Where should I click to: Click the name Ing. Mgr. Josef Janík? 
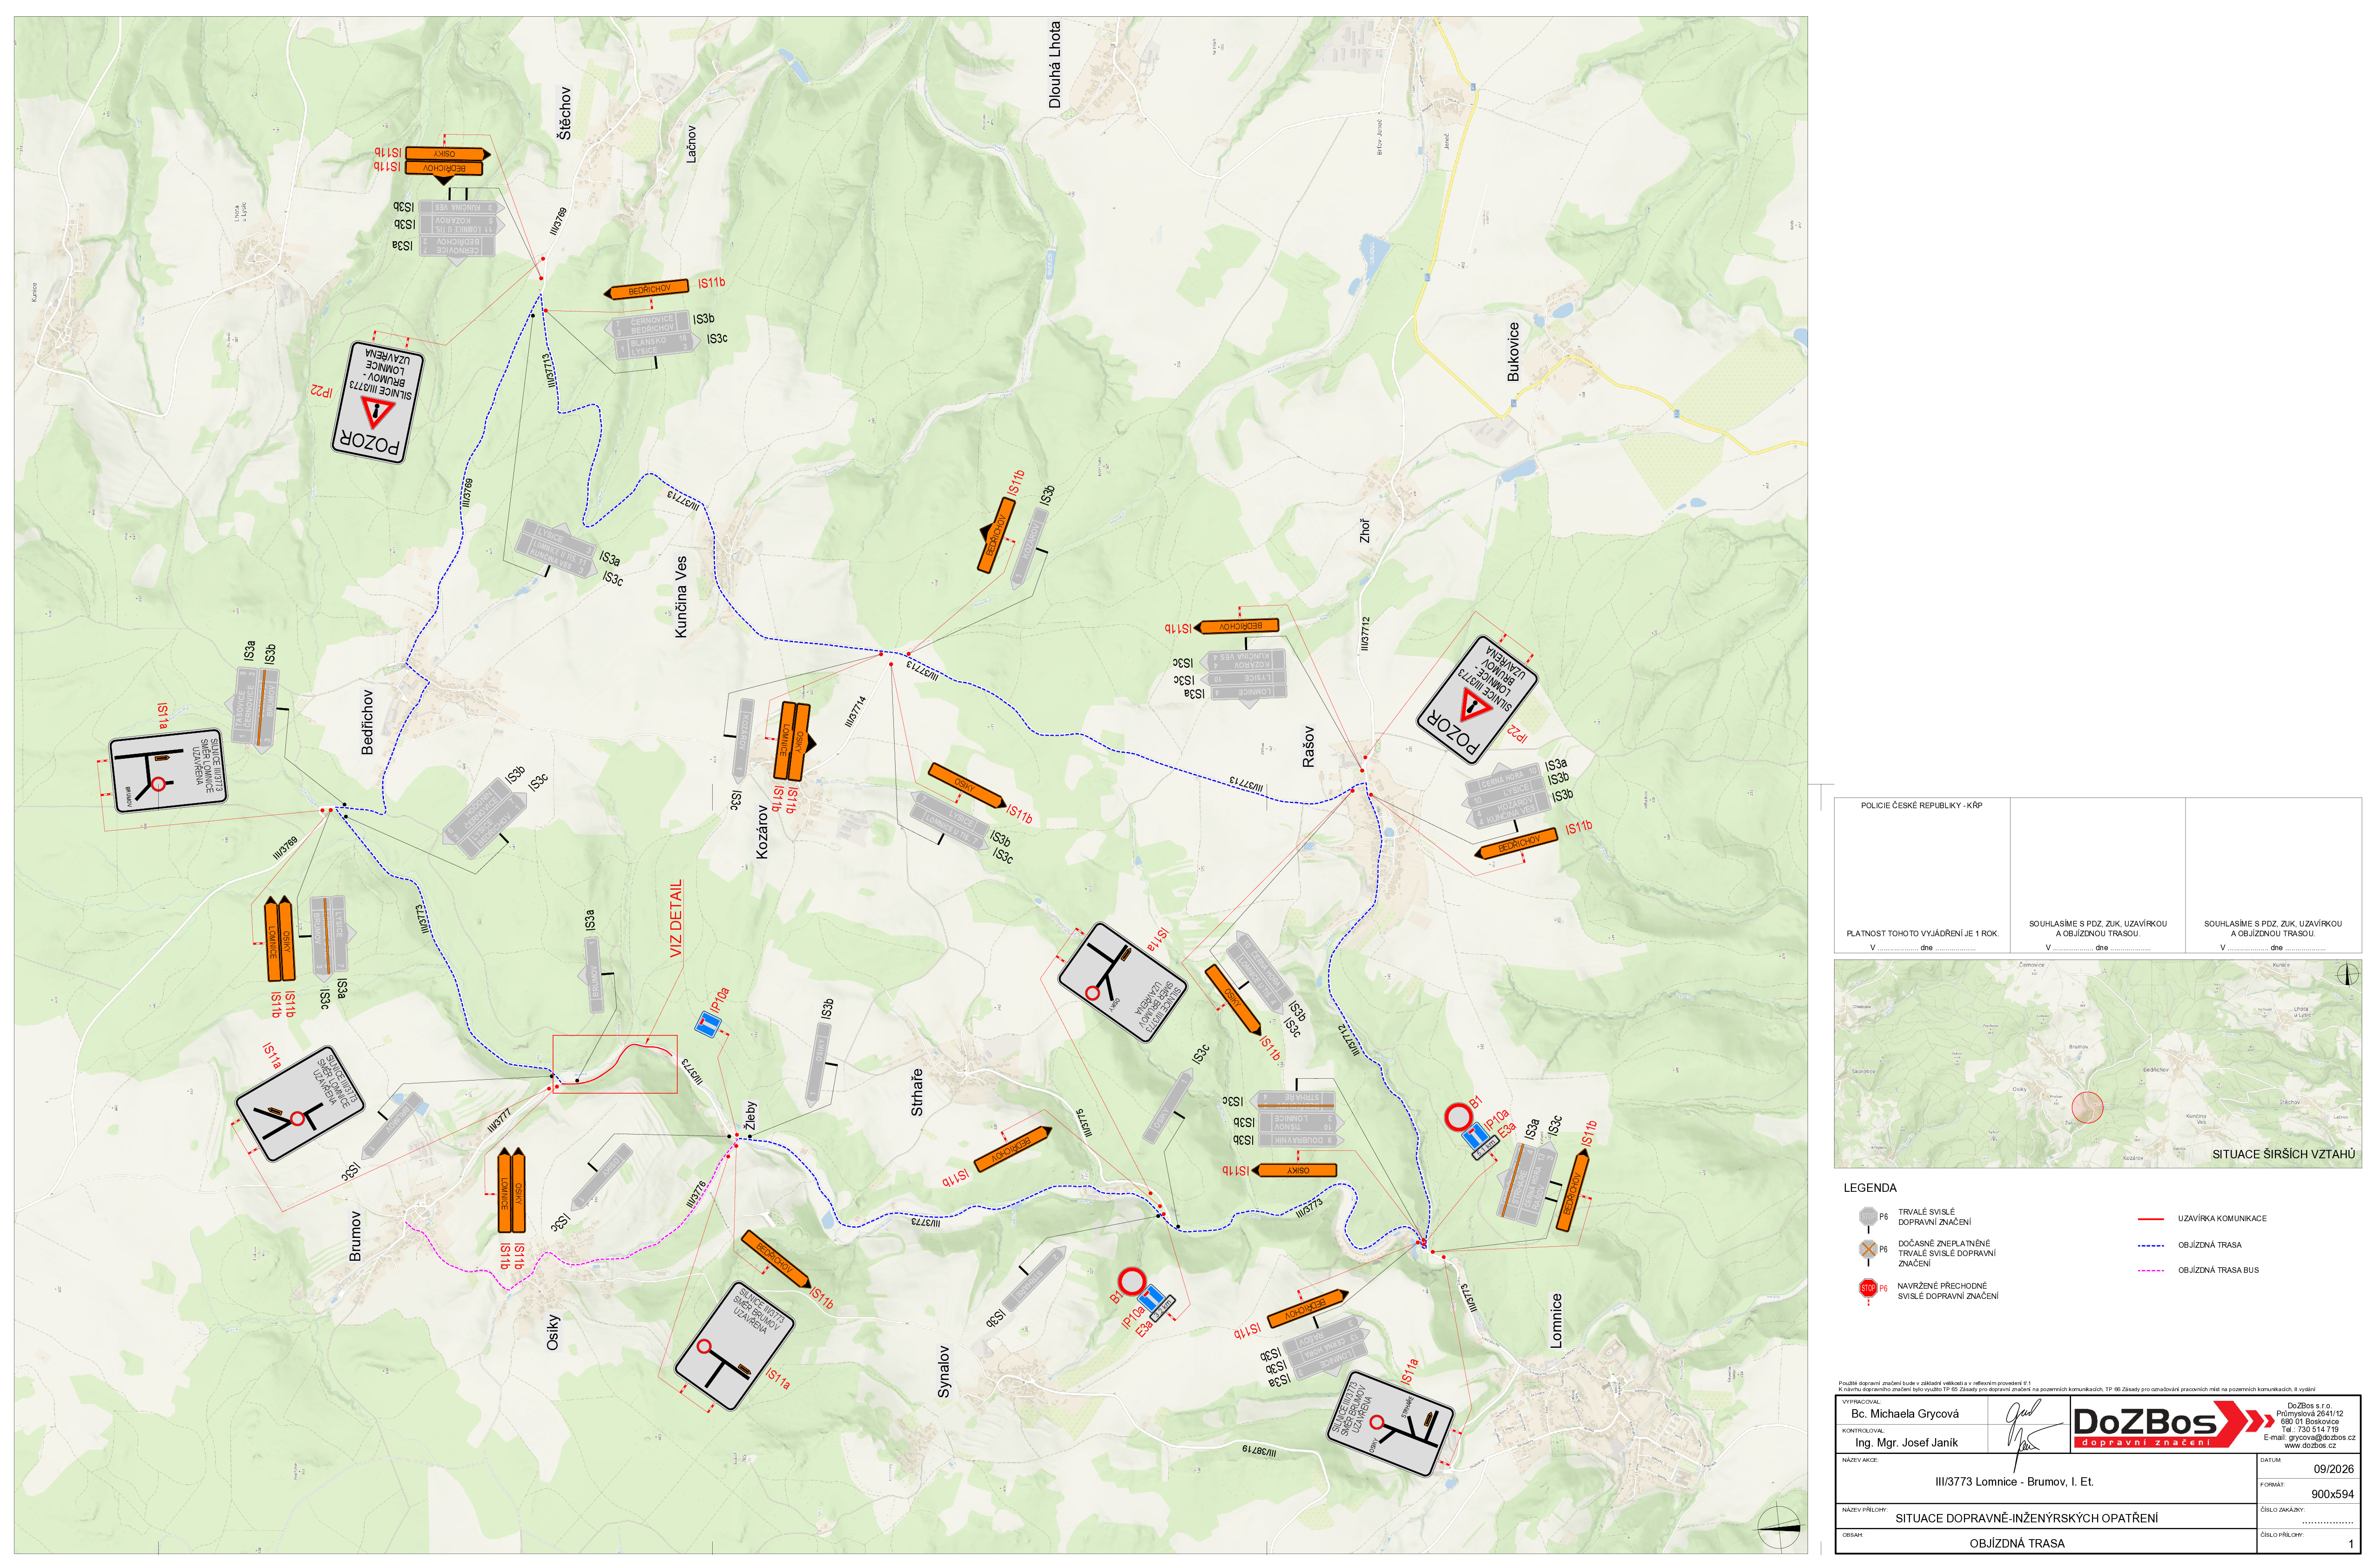[1906, 1443]
